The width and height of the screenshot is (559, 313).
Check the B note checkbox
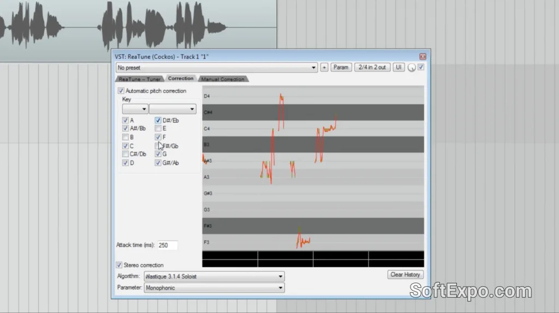point(126,137)
